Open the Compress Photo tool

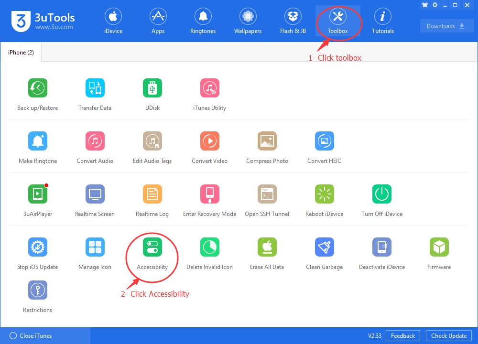pyautogui.click(x=267, y=141)
